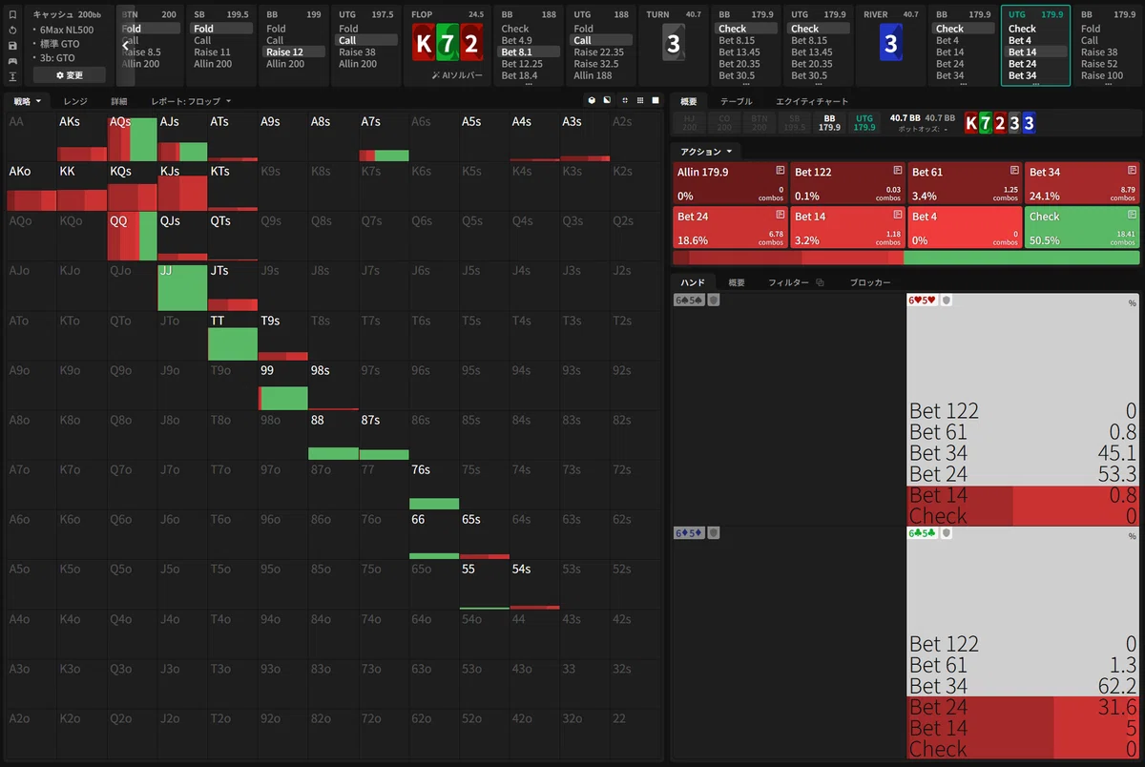This screenshot has width=1145, height=767.
Task: Expand more options dots under UTG turn column
Action: tap(820, 84)
